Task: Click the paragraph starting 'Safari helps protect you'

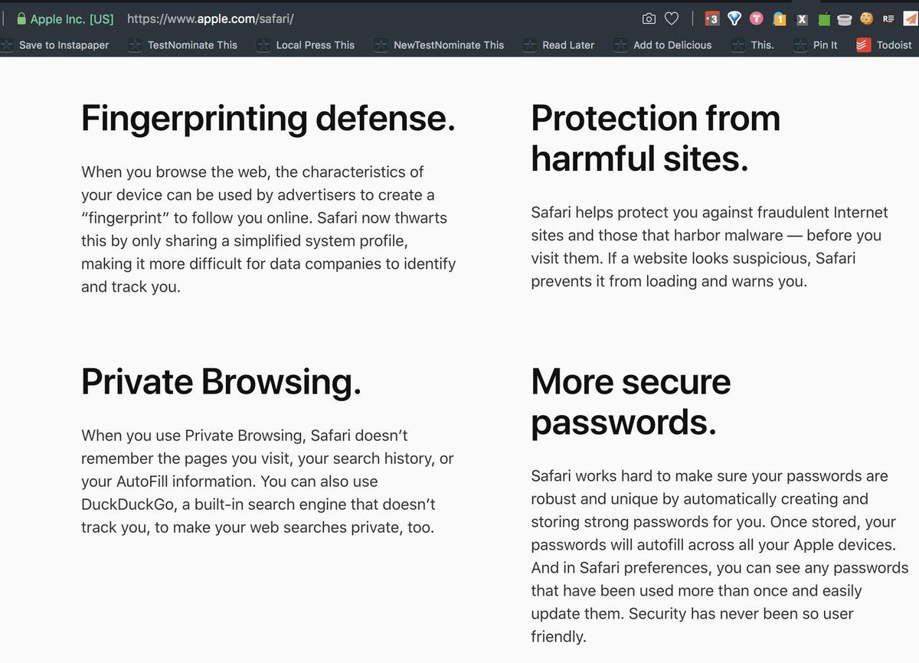Action: (709, 247)
